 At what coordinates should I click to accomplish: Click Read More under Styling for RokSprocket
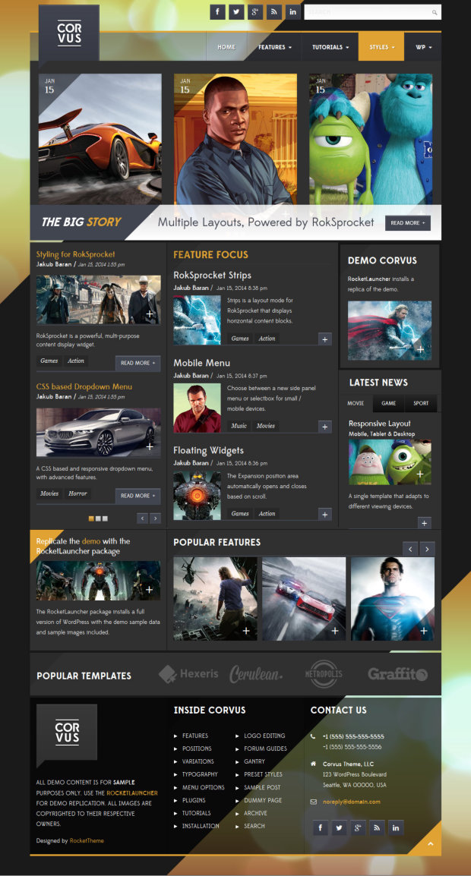tap(138, 363)
